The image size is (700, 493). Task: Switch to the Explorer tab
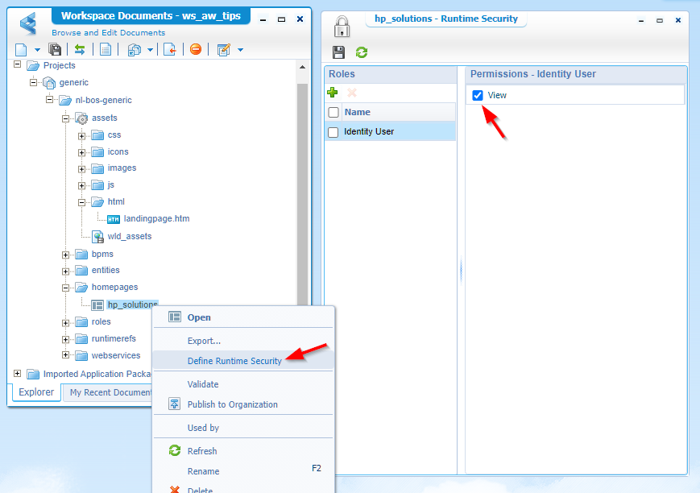pos(36,392)
